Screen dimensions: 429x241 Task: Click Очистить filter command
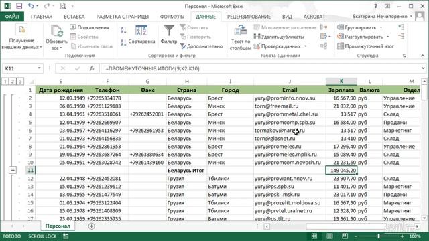(194, 27)
